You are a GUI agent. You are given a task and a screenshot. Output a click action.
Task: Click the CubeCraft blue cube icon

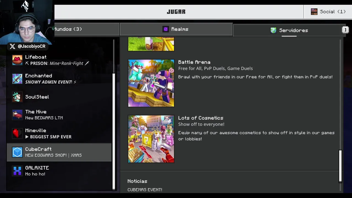(x=17, y=152)
